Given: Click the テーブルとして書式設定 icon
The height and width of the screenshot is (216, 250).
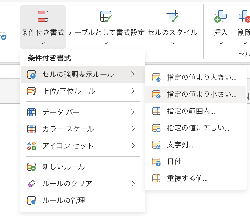Looking at the screenshot, I should tap(106, 16).
